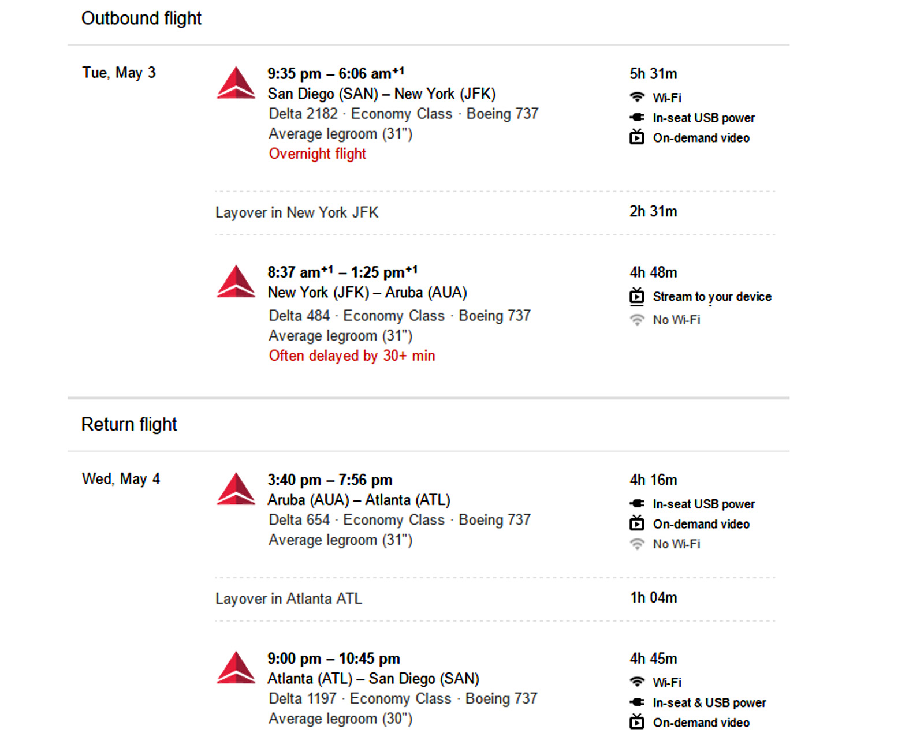Click the Delta logo for flight 1197
924x748 pixels.
click(x=236, y=668)
